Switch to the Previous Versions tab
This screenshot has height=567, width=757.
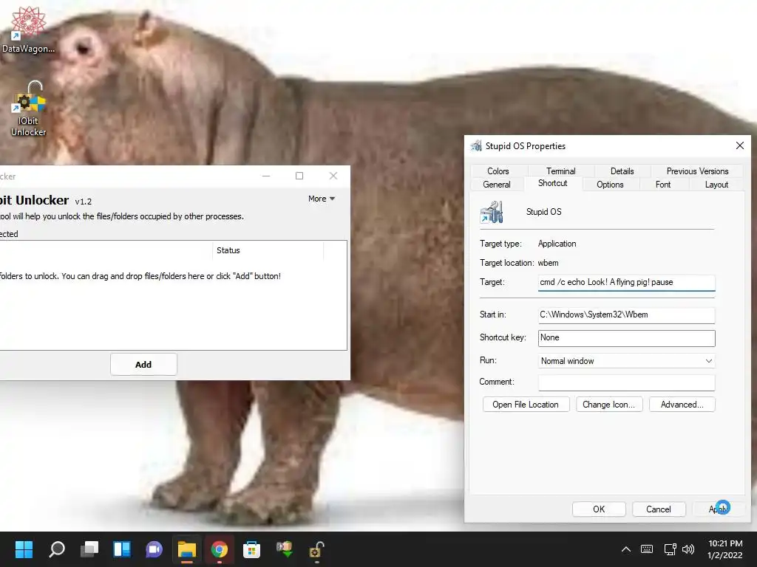[697, 171]
